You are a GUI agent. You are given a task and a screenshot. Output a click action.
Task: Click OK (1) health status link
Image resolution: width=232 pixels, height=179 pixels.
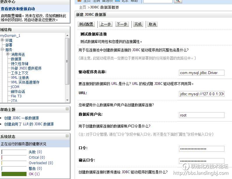tap(34, 174)
